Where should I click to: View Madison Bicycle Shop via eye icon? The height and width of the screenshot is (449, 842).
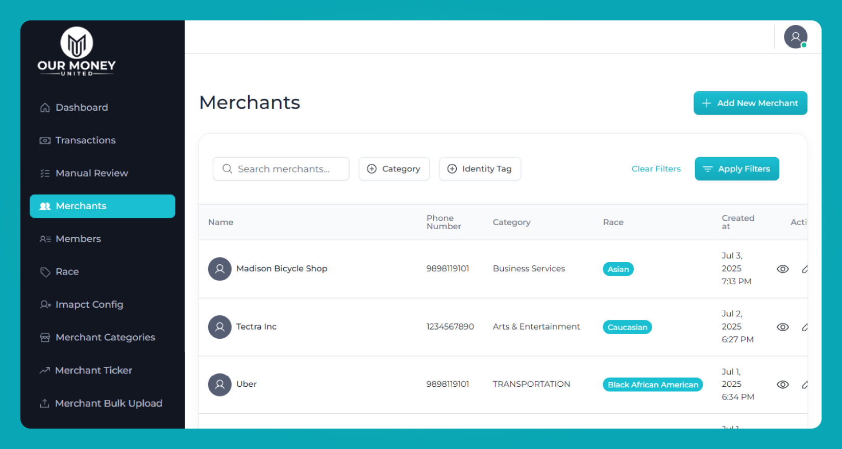point(783,269)
